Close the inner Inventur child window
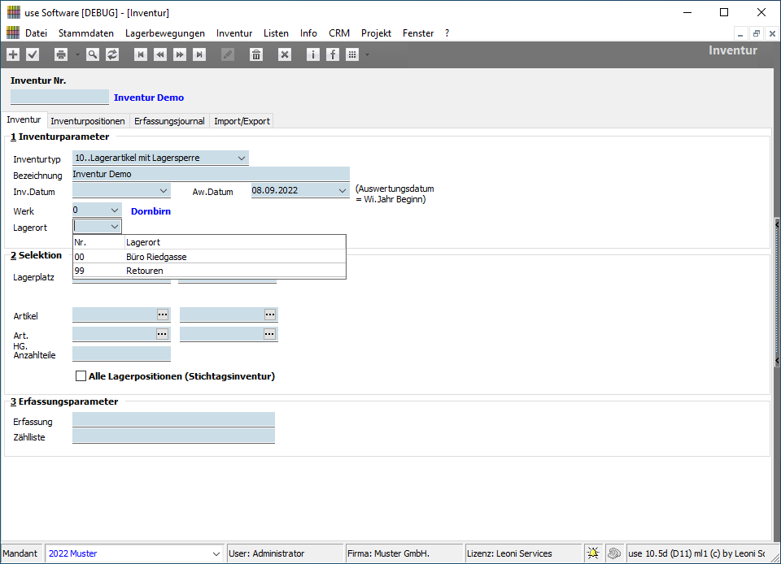781x564 pixels. [x=772, y=33]
